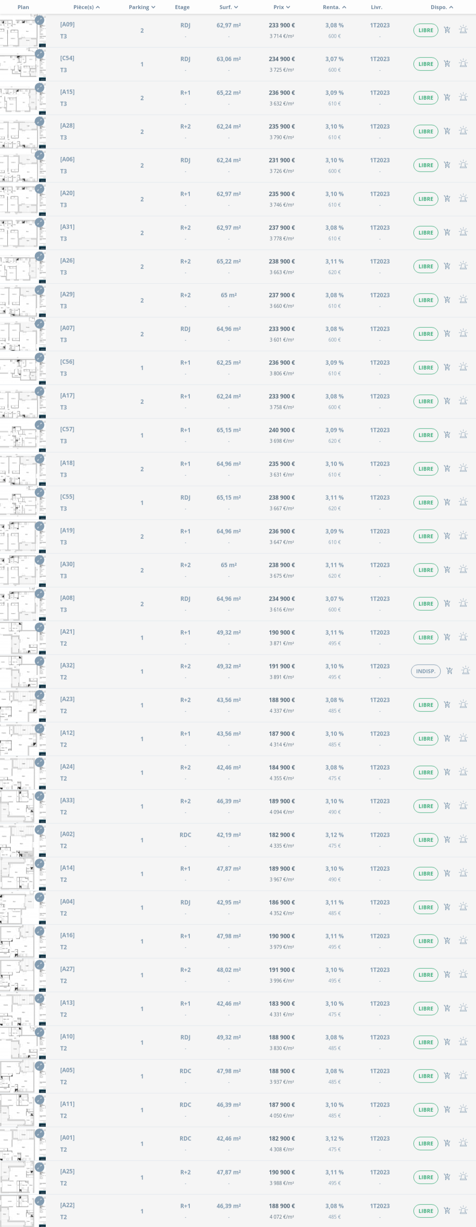
Task: Open the [A26] lot link
Action: [67, 261]
